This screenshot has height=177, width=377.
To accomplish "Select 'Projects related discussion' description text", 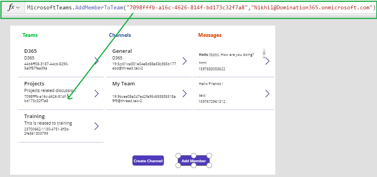I will [x=50, y=91].
